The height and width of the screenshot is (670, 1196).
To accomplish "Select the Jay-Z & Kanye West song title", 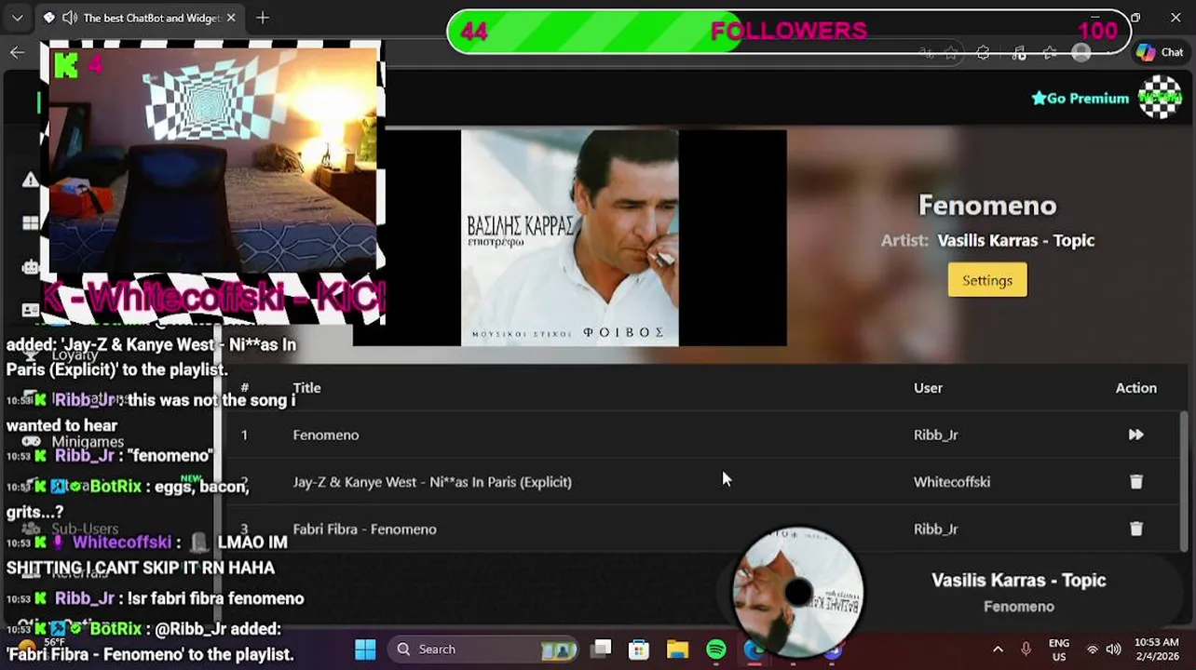I will click(432, 482).
